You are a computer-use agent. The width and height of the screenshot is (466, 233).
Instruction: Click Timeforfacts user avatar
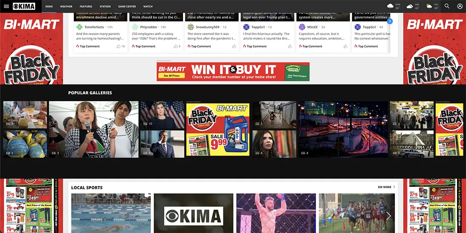[79, 27]
